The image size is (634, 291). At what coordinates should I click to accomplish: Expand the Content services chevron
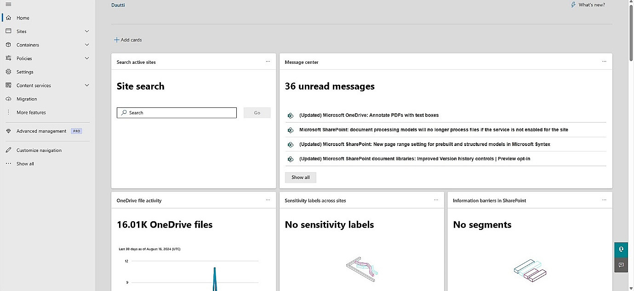(x=87, y=85)
